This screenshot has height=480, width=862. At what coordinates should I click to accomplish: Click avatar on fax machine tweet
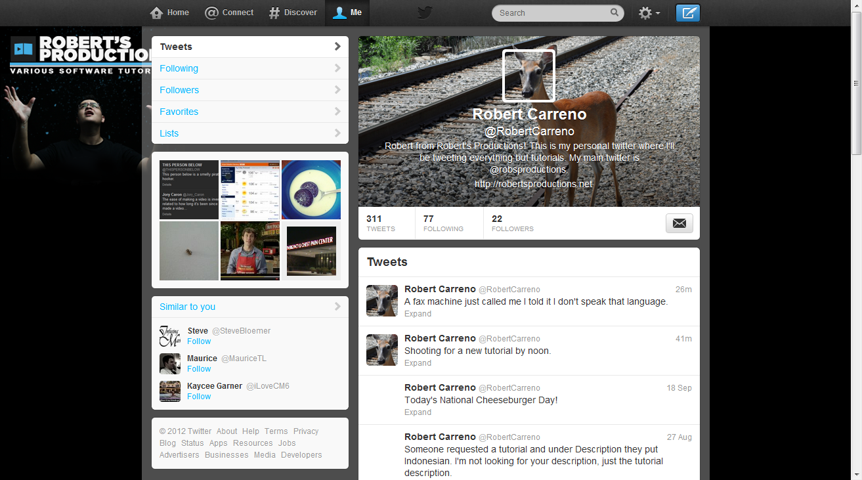382,301
